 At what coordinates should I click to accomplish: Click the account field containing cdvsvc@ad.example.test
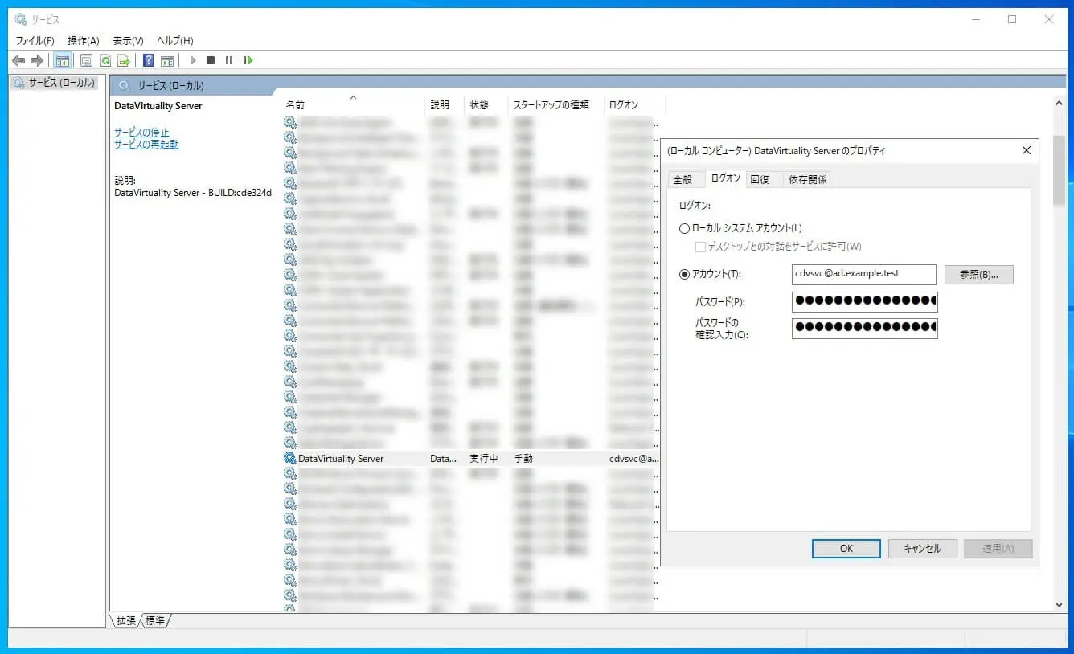864,274
